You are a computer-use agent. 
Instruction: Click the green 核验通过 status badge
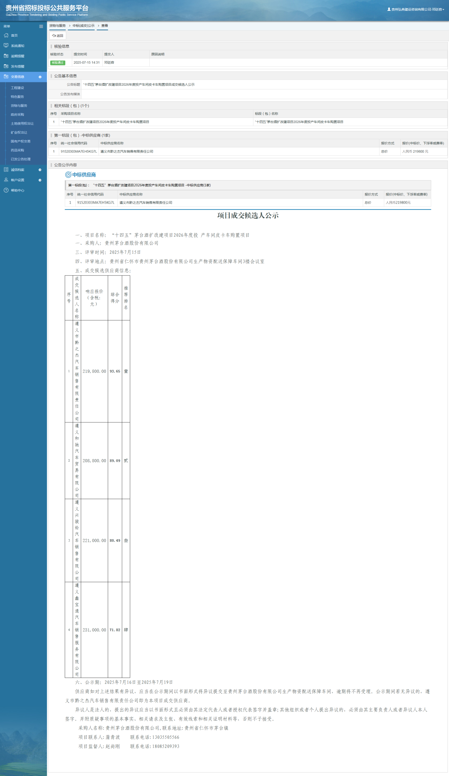point(58,63)
